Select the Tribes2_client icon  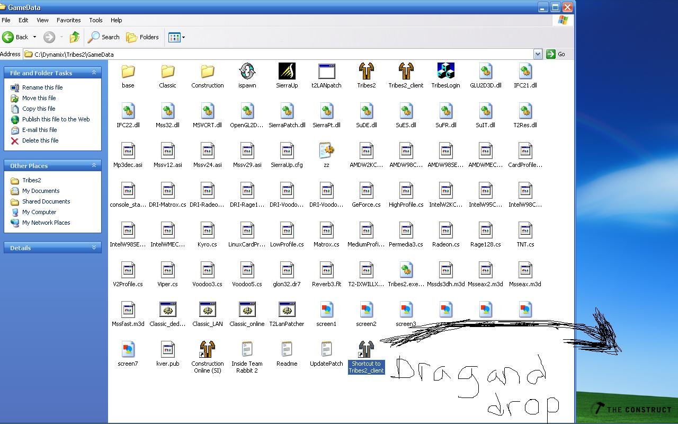click(406, 72)
